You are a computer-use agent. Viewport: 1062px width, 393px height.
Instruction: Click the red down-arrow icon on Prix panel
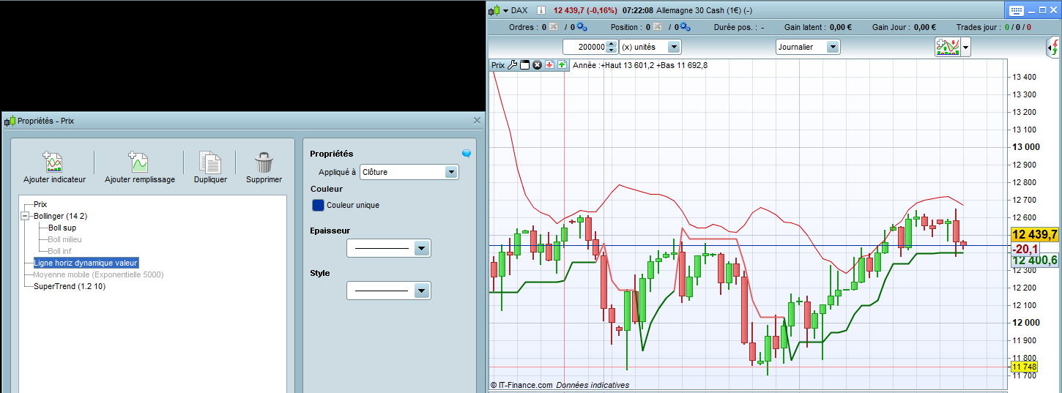549,65
